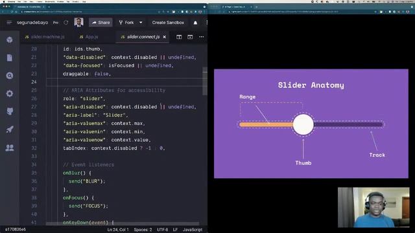The height and width of the screenshot is (233, 415).
Task: Click the Slider Anatomy heading
Action: (x=311, y=85)
